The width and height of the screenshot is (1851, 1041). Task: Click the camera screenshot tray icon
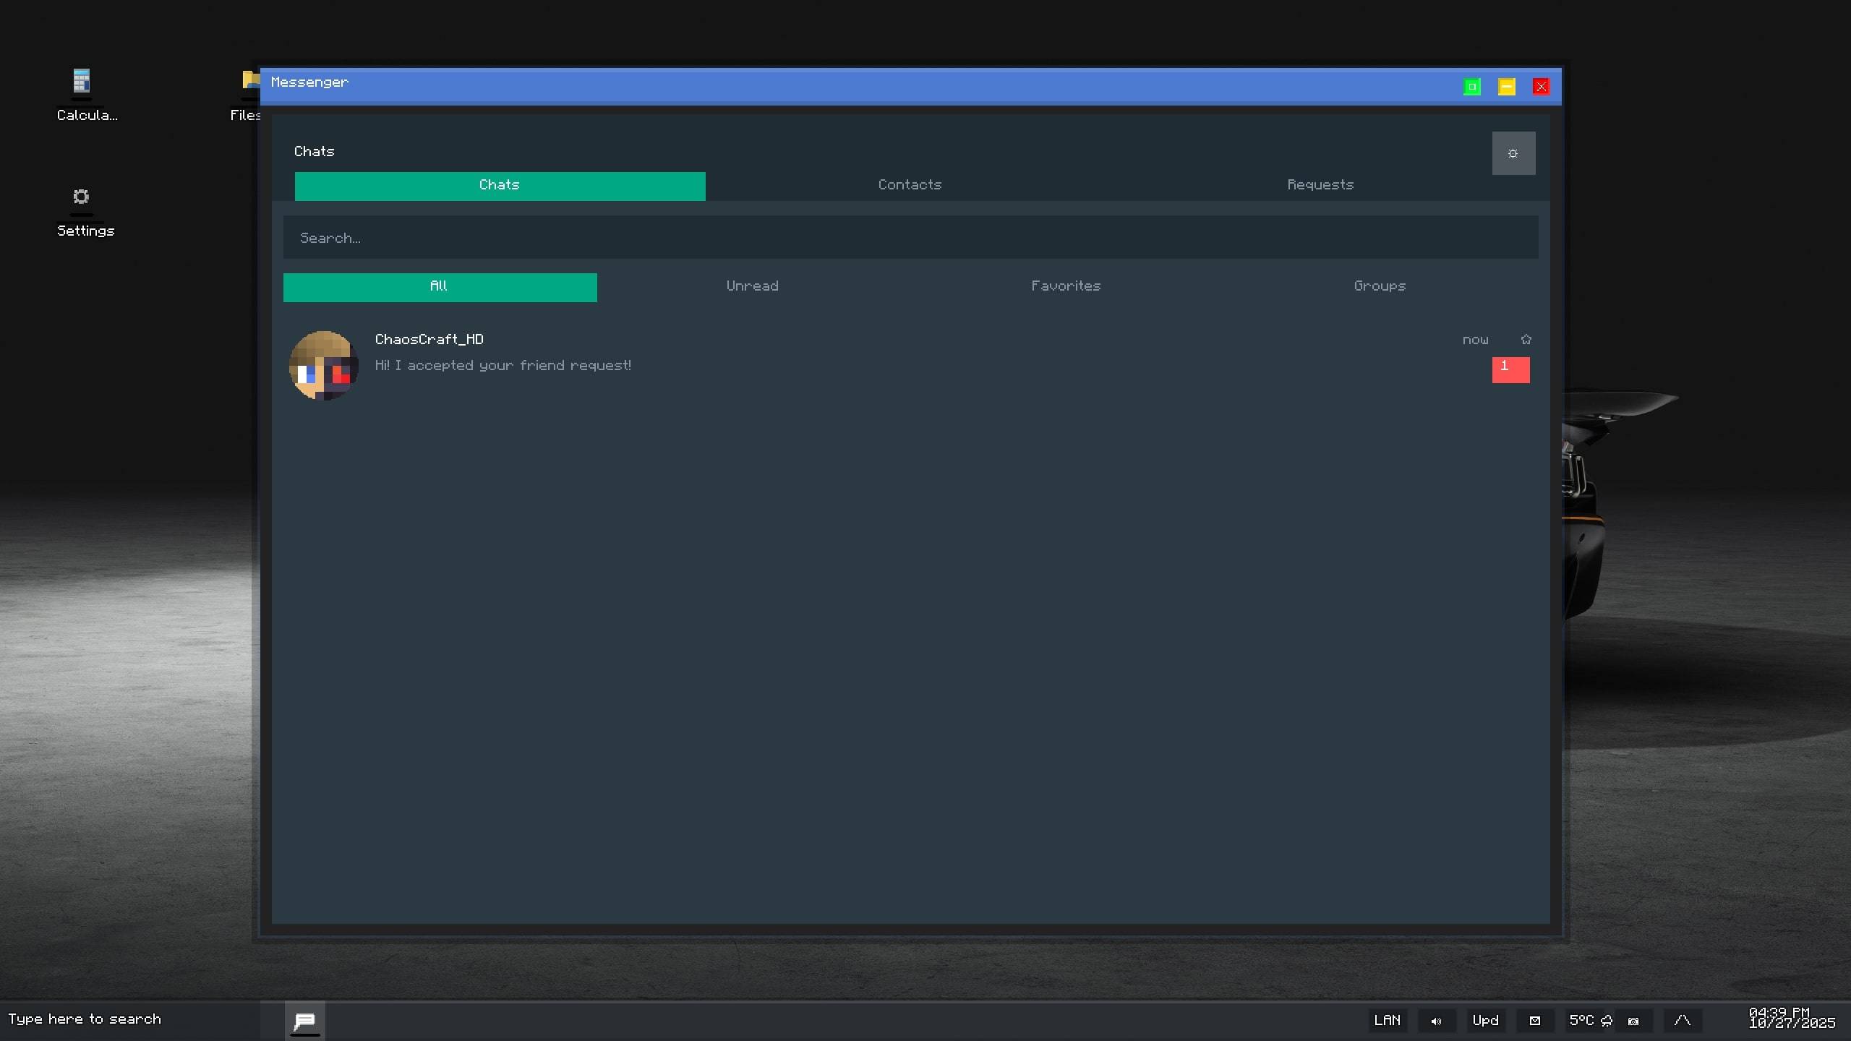1633,1021
